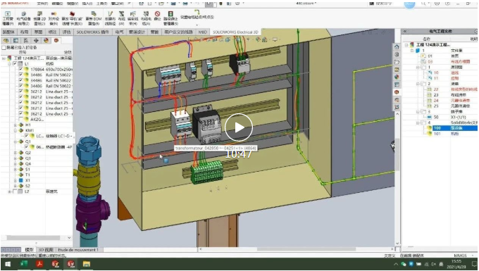Screen dimensions: 479x271
Task: Click the green routing manager ribbon icon
Action: pos(170,14)
